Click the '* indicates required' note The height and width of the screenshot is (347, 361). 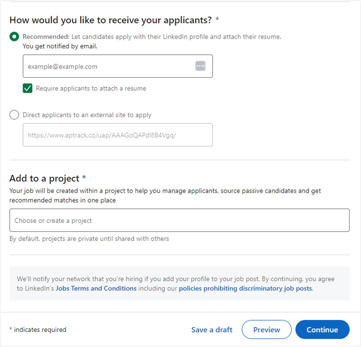point(38,330)
